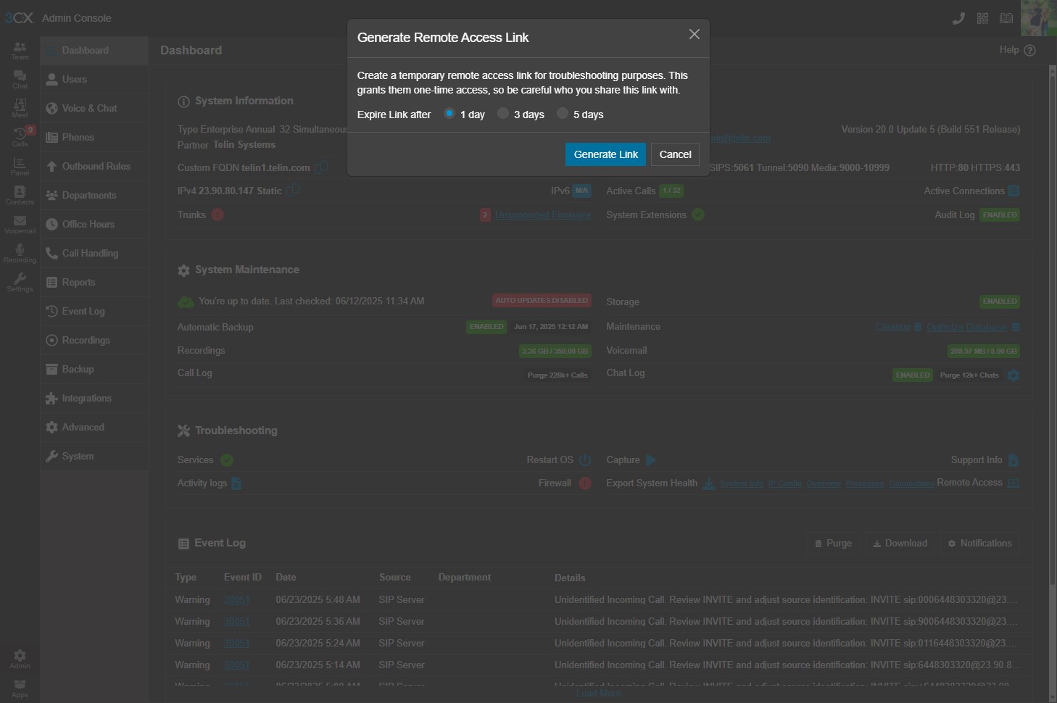Click the green Services status icon
Viewport: 1057px width, 703px height.
227,460
